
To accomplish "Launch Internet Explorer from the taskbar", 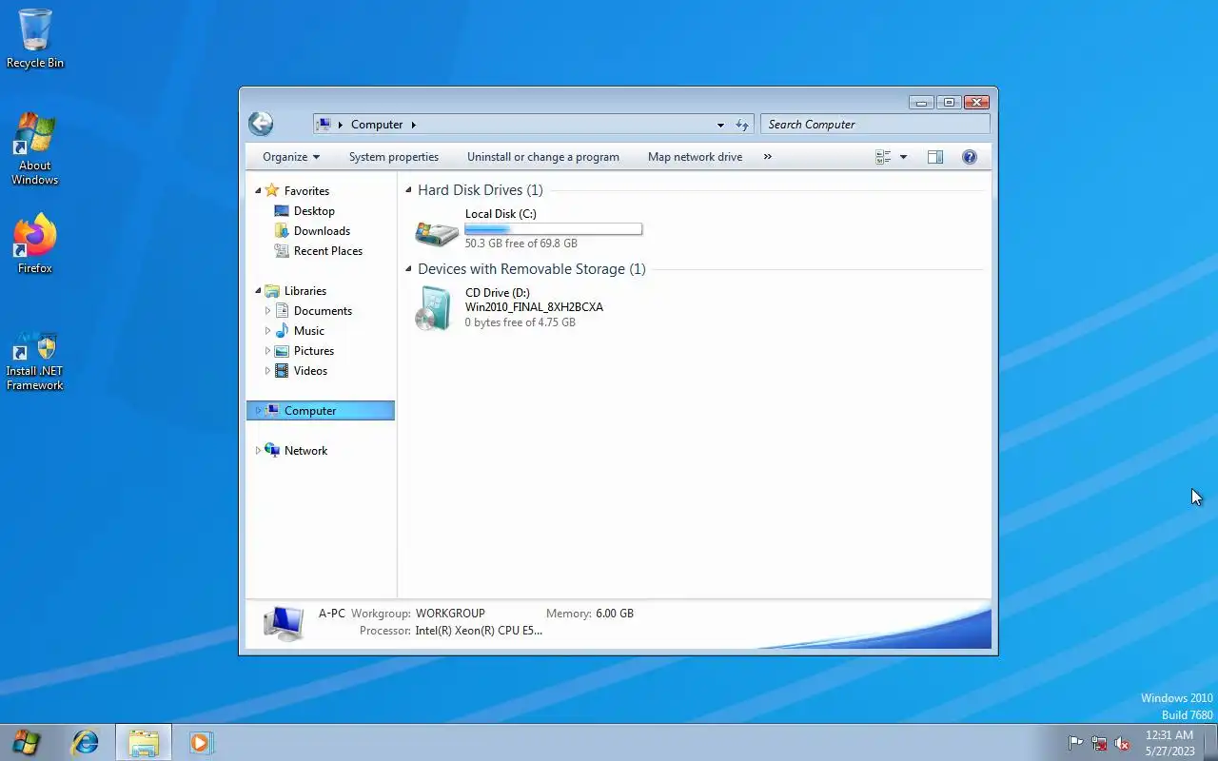I will click(x=86, y=742).
